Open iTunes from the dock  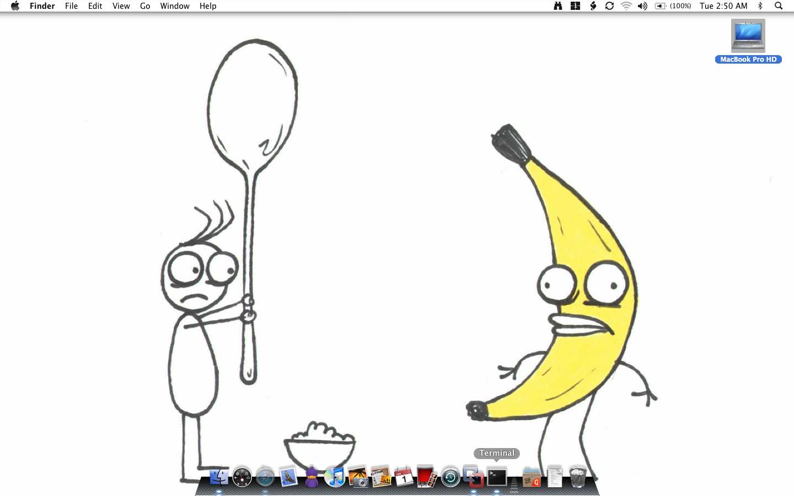click(335, 477)
